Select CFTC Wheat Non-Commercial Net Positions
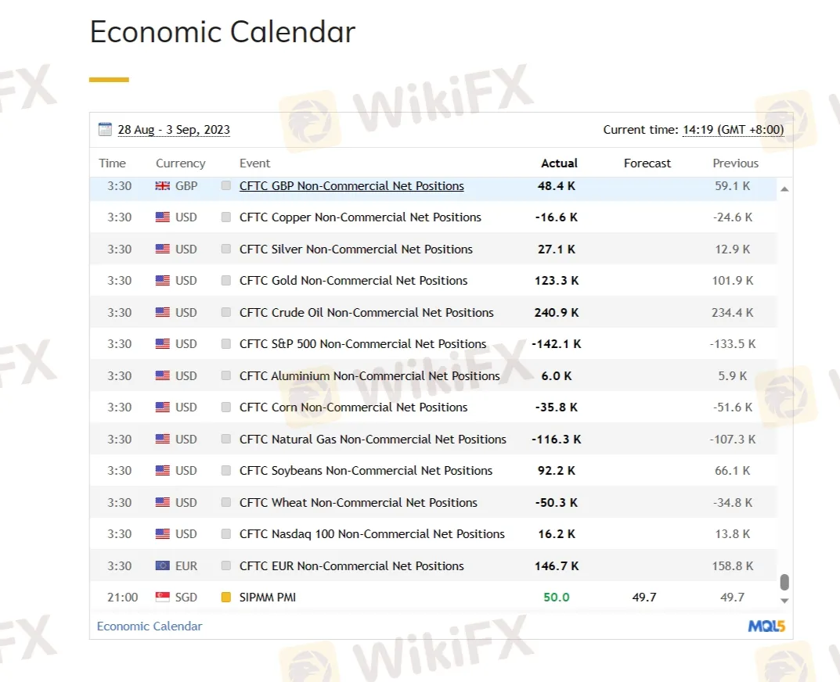The width and height of the screenshot is (840, 682). pos(358,503)
